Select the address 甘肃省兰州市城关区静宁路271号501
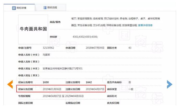The image size is (180, 112). coord(63,69)
